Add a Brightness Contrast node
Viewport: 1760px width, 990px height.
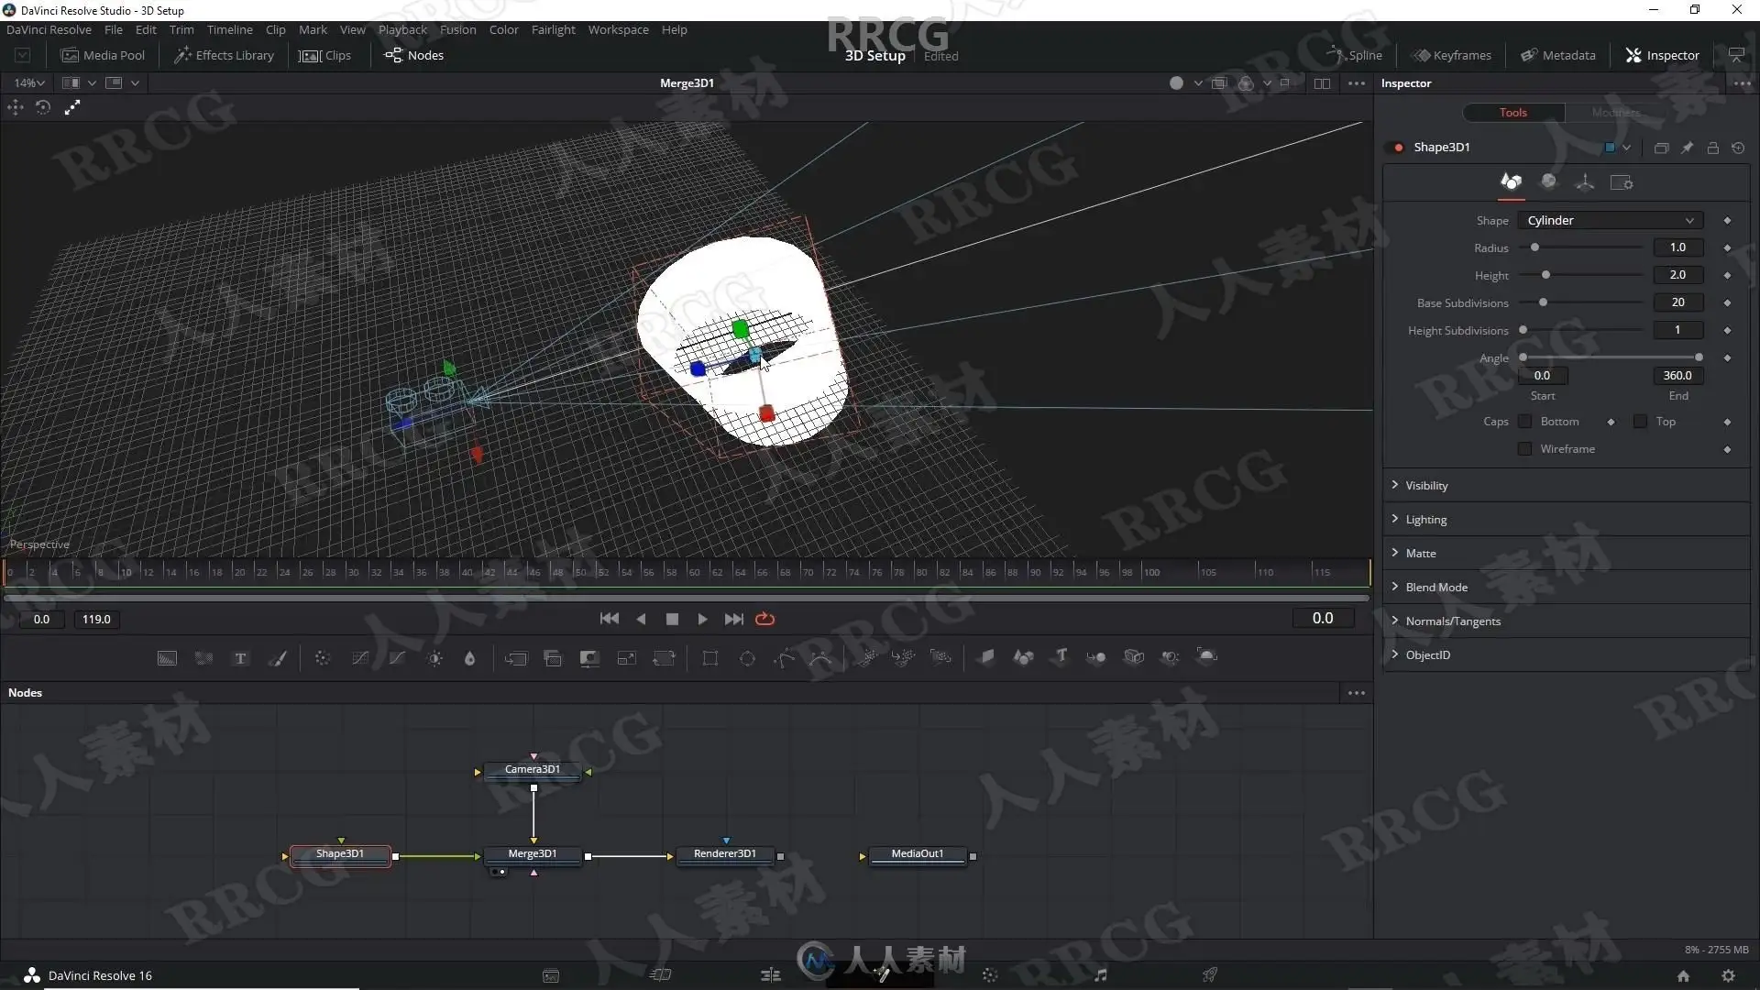(434, 658)
